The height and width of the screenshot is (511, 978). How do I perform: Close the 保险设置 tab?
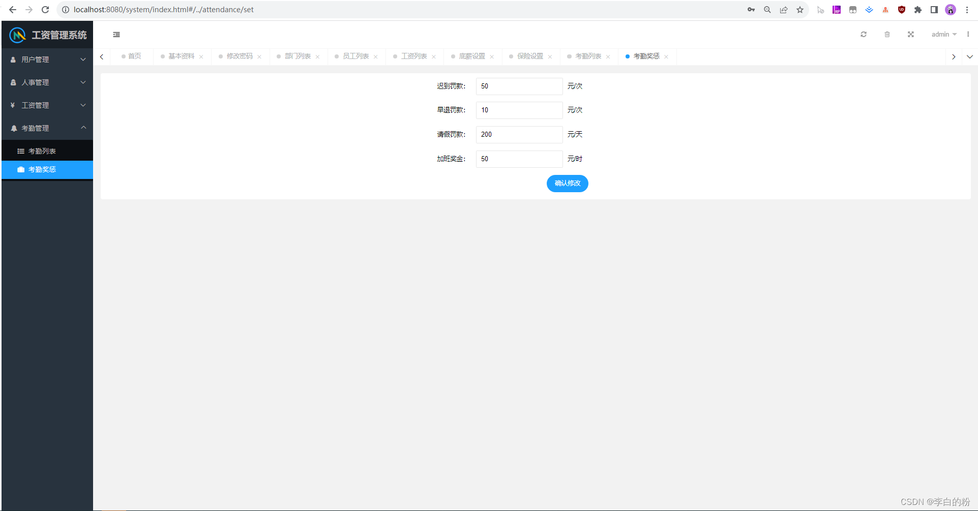point(550,57)
